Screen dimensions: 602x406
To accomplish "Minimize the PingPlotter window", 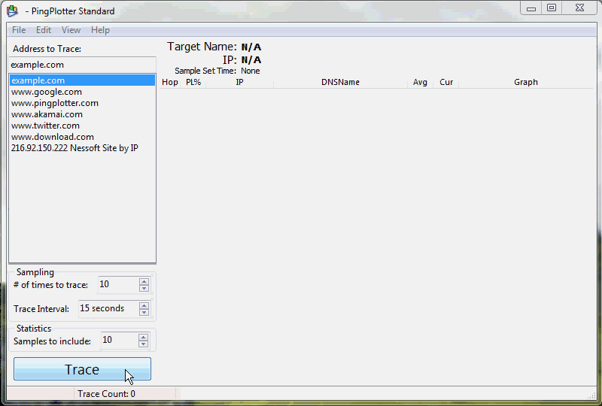I will (531, 8).
